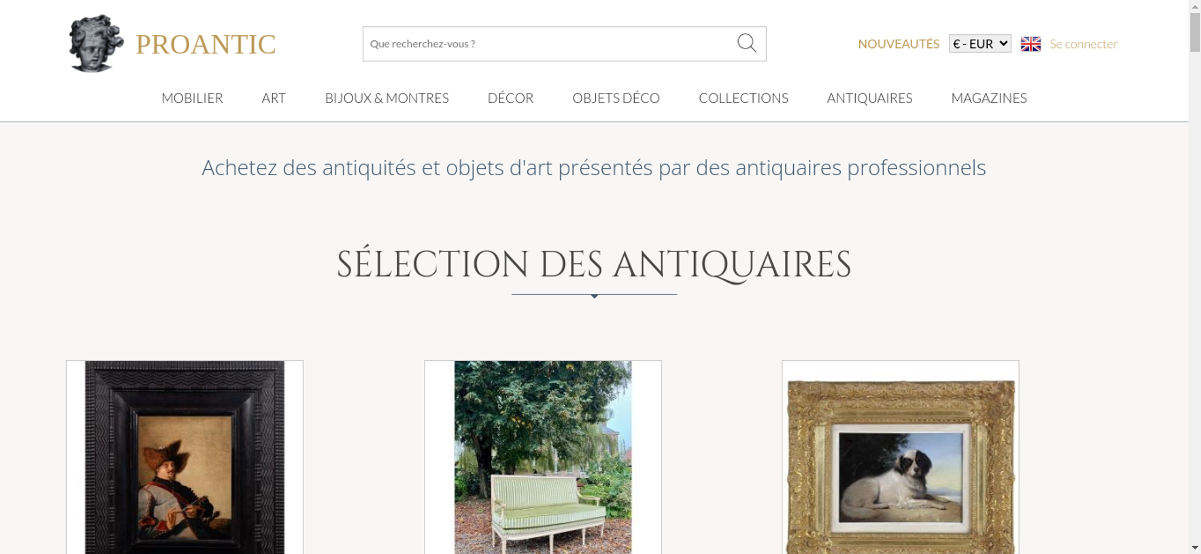Click the Nouveautés link
Screen dimensions: 1201x554
(x=898, y=44)
